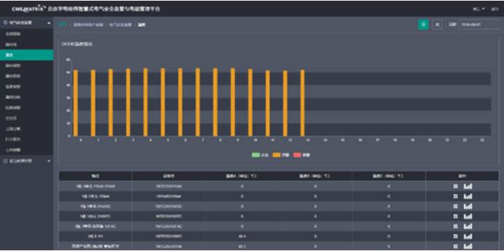Open the grid detail icon in the first table row
Viewport: 504px width, 251px height.
[455, 186]
